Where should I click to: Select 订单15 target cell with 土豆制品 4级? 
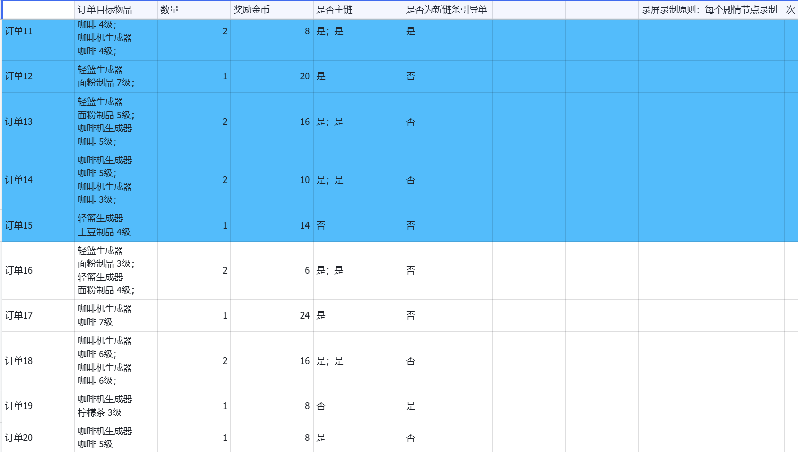point(116,225)
